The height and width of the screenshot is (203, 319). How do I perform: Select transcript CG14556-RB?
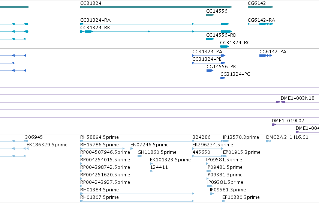pos(210,39)
